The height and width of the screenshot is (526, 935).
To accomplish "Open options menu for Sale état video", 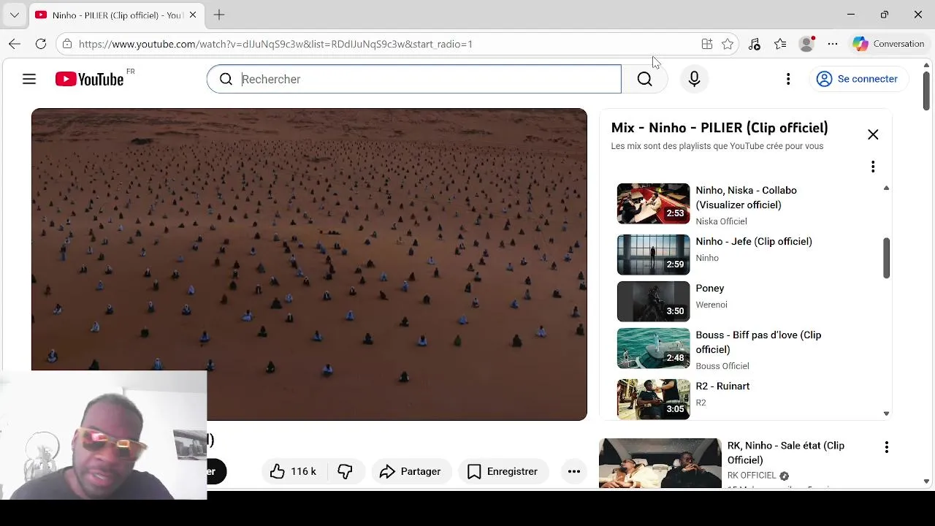I will tap(887, 447).
